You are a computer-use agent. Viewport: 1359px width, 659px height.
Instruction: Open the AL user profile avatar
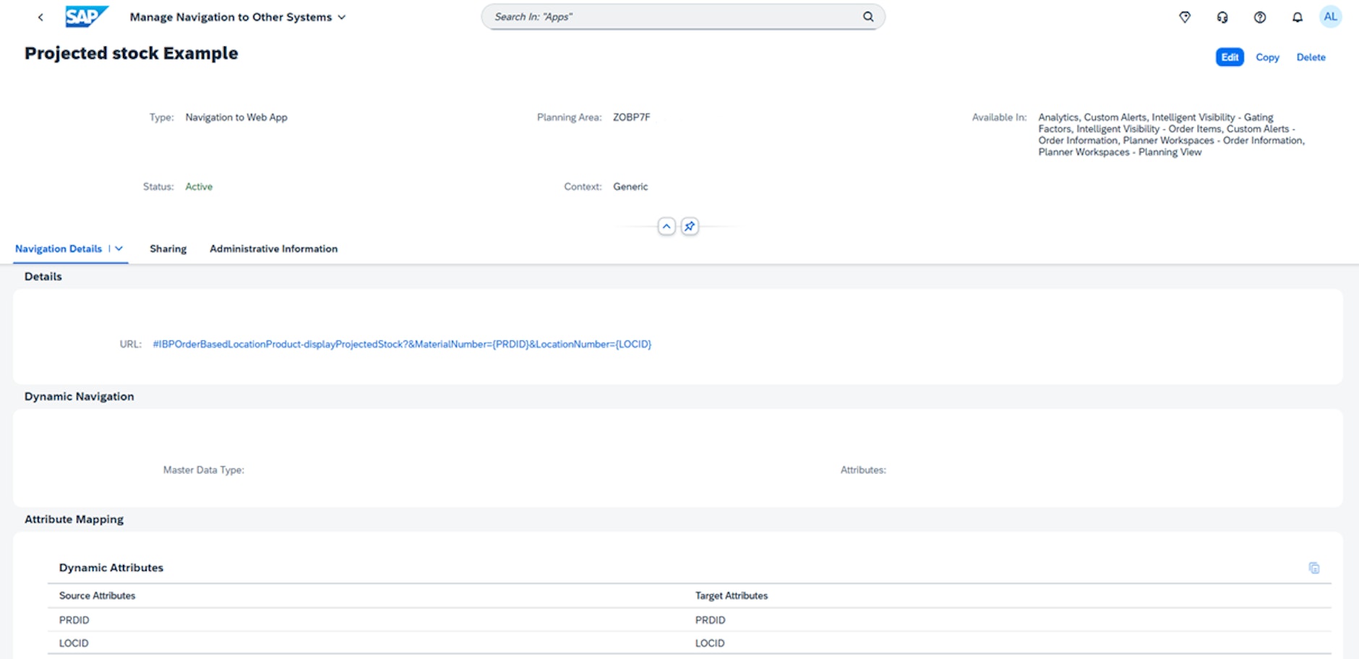(x=1331, y=16)
